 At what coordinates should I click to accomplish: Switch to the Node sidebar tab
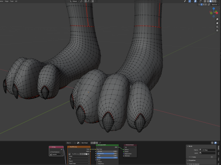click(x=219, y=148)
